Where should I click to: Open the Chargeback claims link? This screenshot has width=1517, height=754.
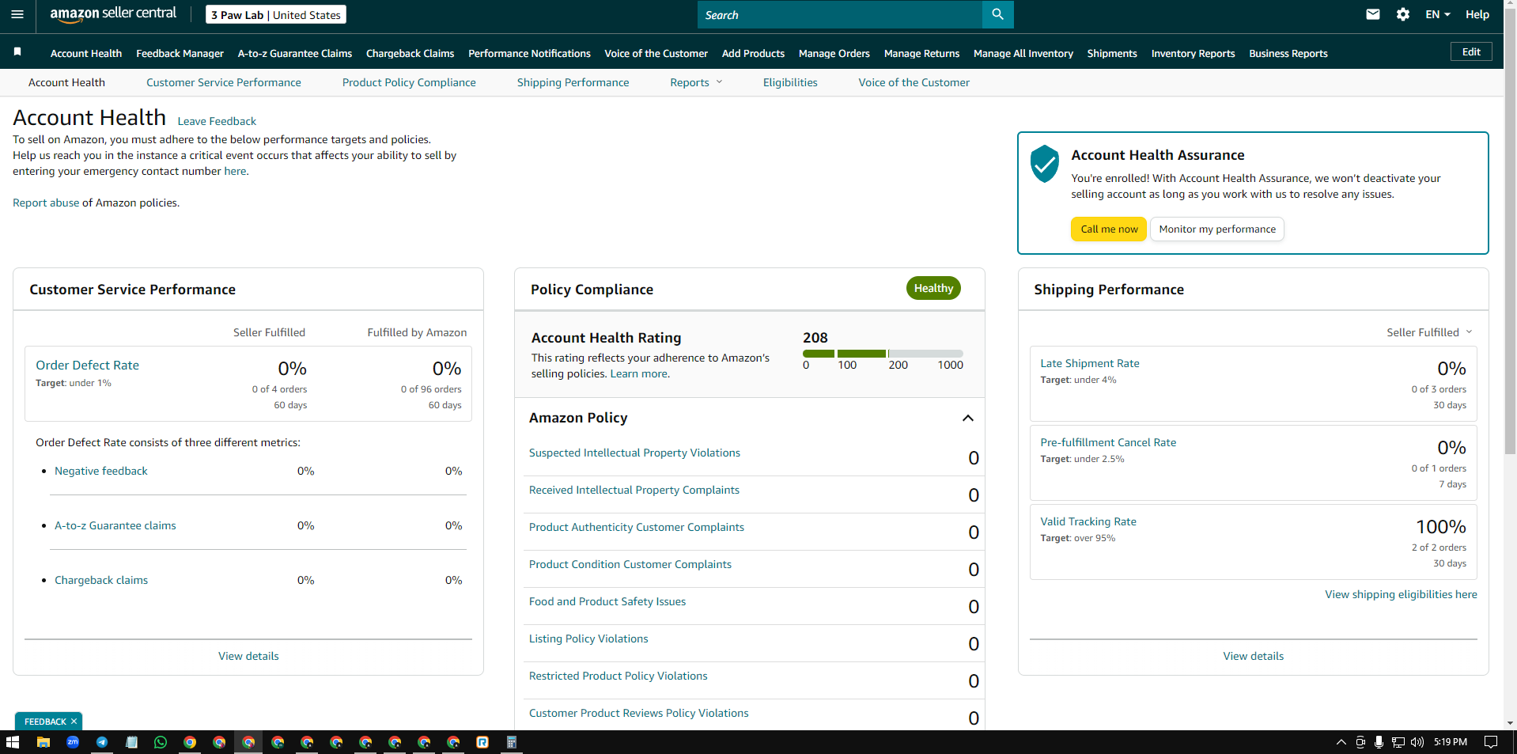point(101,580)
